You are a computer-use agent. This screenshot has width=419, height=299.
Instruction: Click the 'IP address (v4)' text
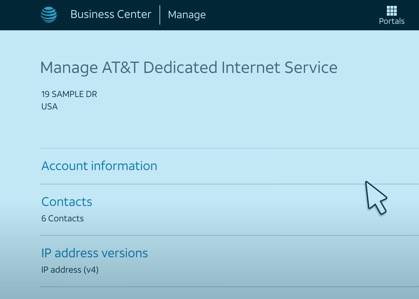click(70, 270)
